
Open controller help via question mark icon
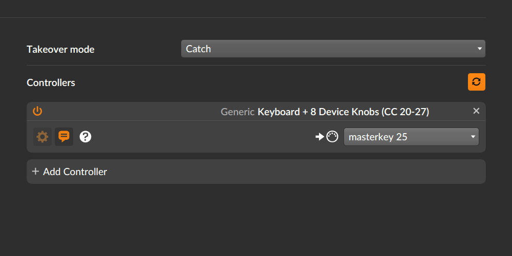coord(86,137)
